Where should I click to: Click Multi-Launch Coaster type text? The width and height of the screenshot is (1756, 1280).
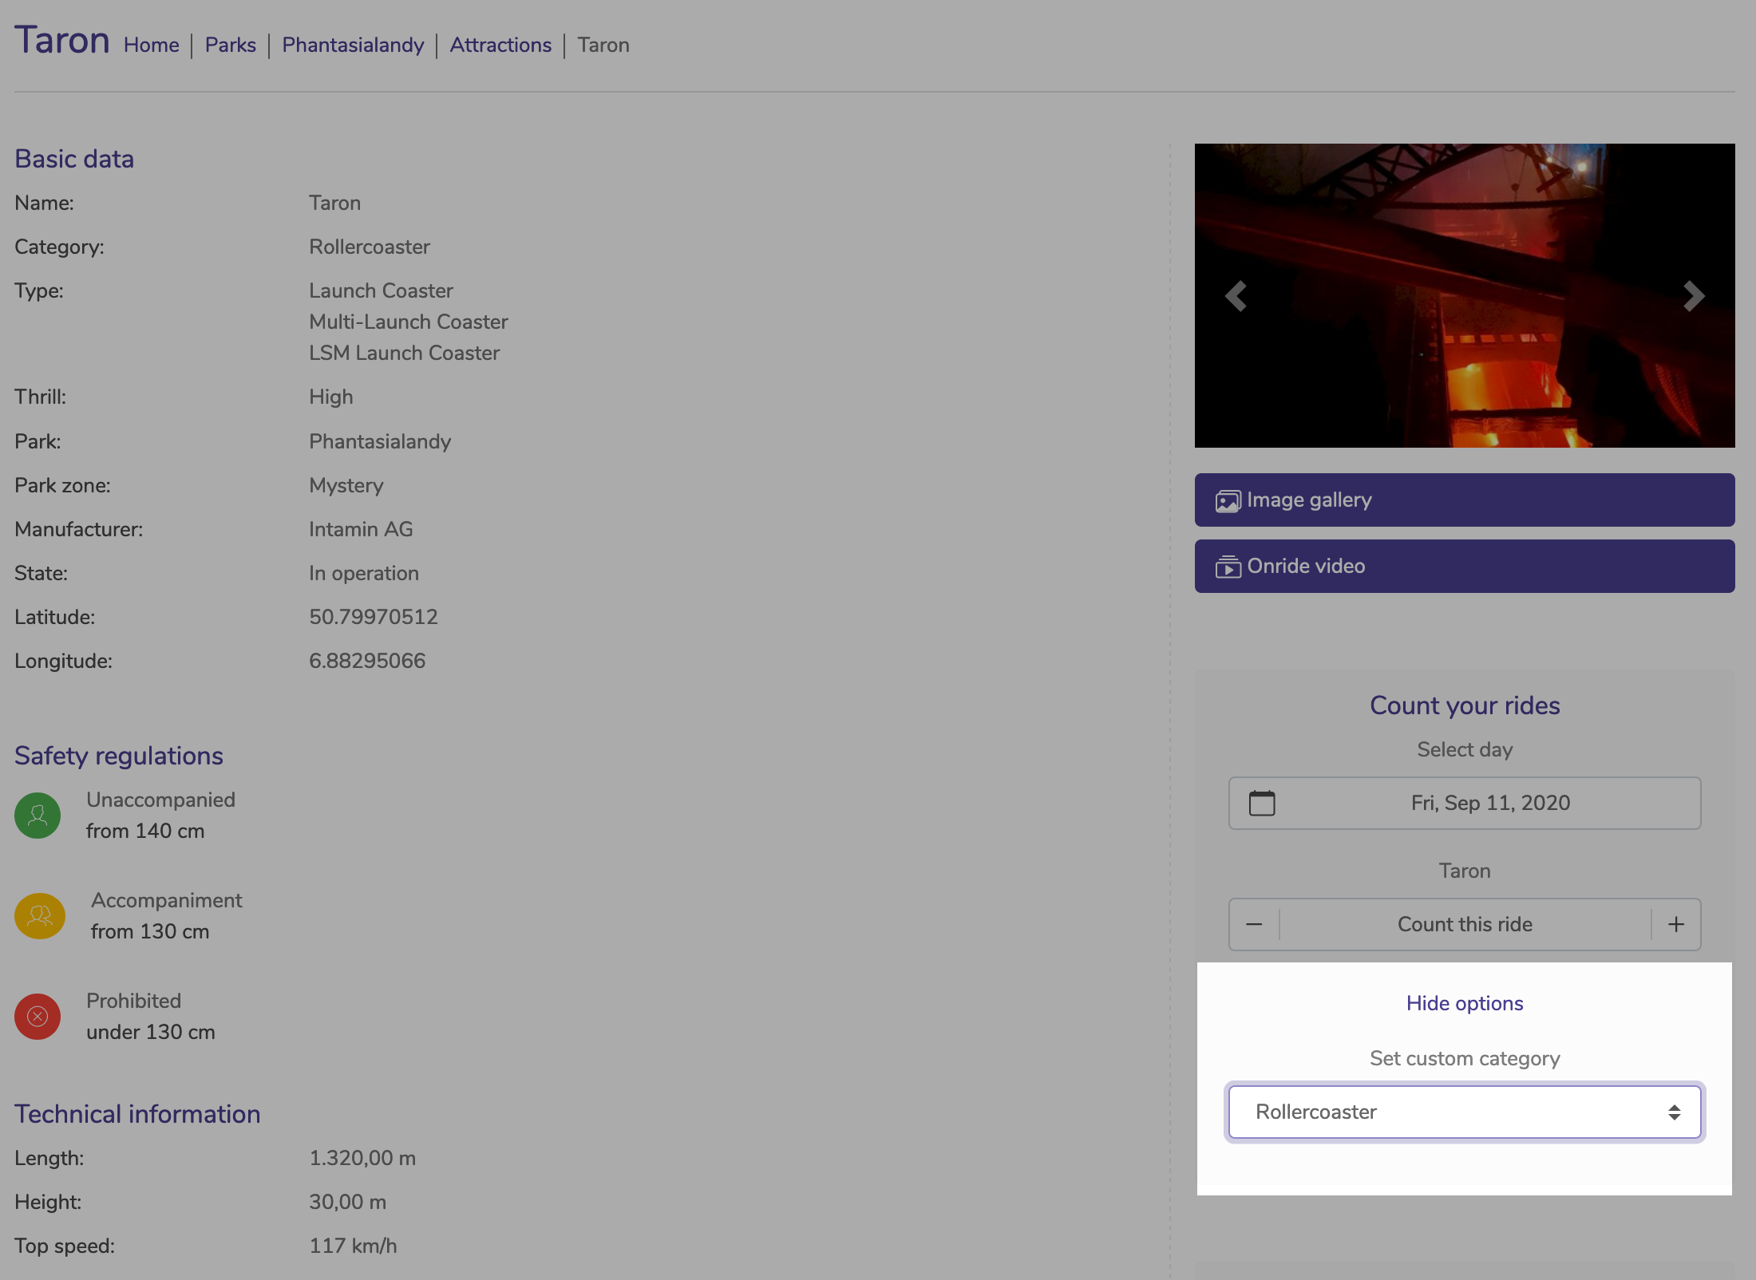pos(409,322)
